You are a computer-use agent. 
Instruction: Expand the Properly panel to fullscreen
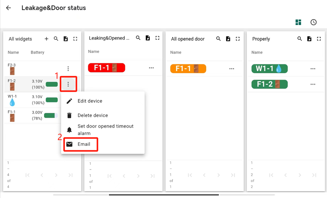click(319, 39)
